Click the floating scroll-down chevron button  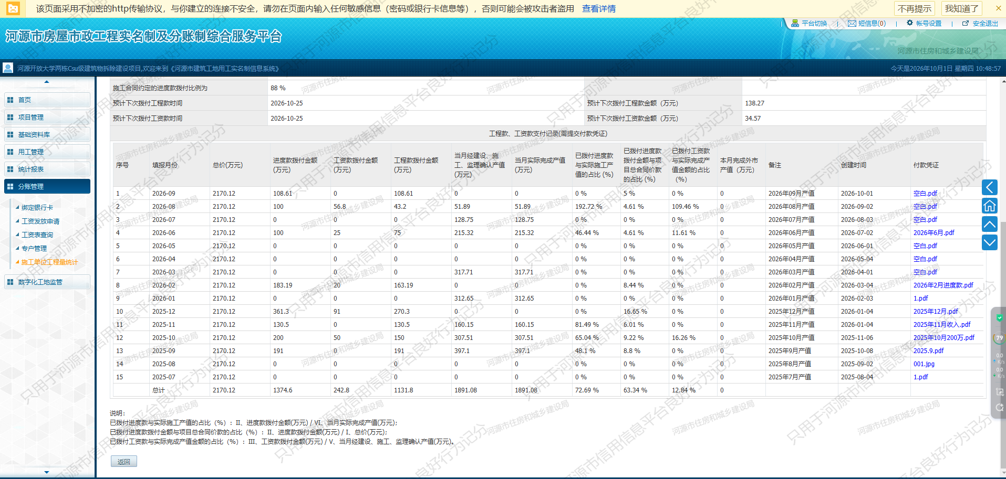(x=990, y=242)
